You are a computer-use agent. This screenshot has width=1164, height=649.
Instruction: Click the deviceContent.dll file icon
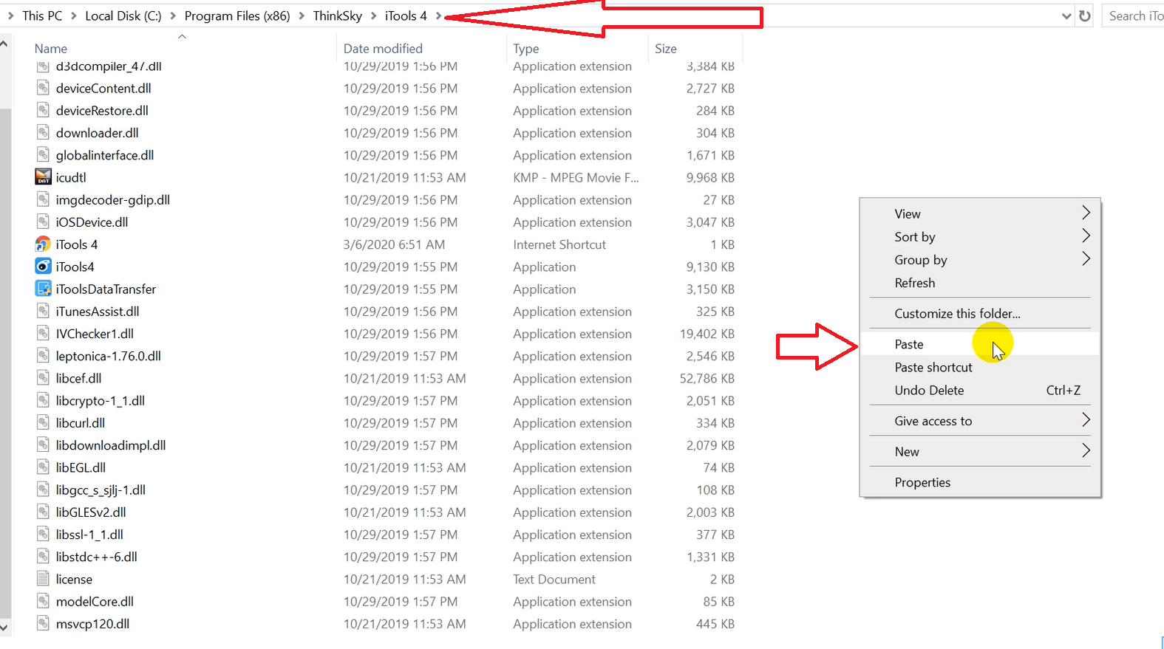click(44, 88)
